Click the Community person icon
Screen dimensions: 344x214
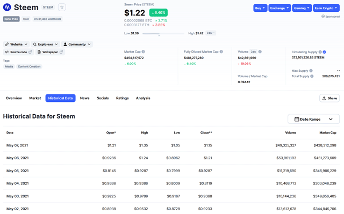(x=65, y=44)
